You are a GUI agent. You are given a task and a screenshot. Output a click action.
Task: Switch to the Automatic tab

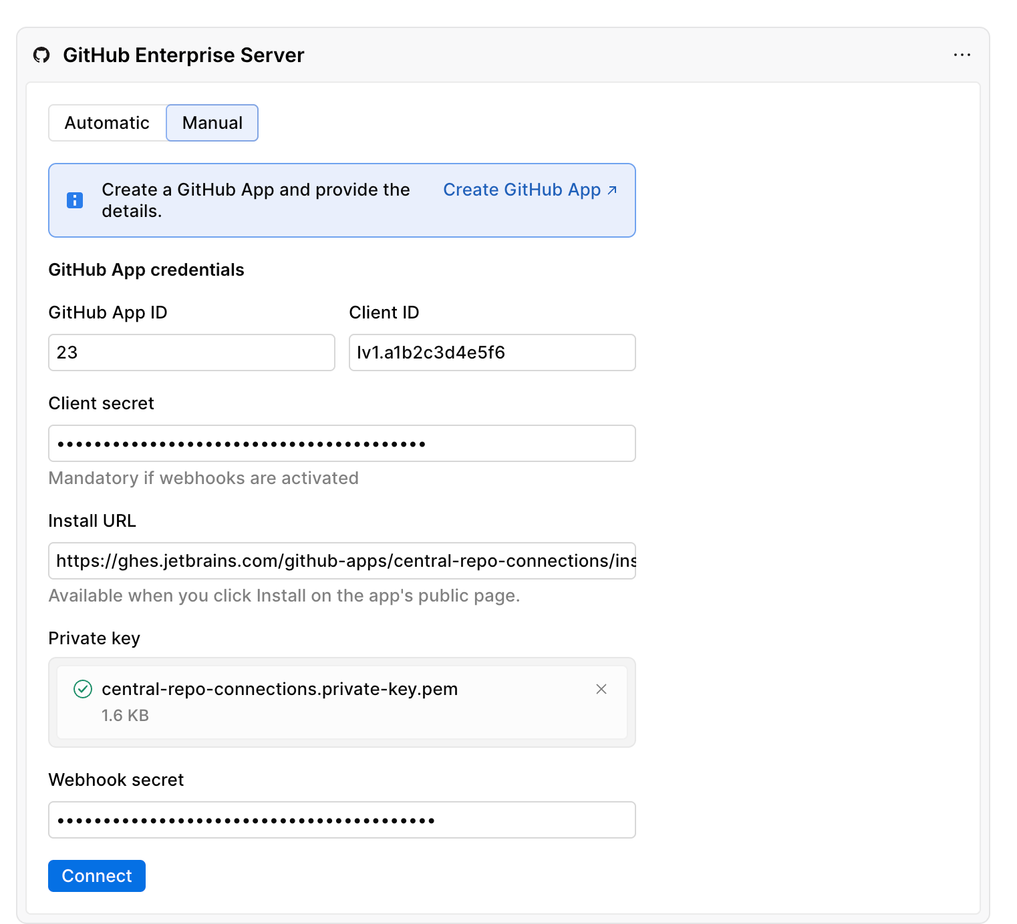pyautogui.click(x=107, y=123)
